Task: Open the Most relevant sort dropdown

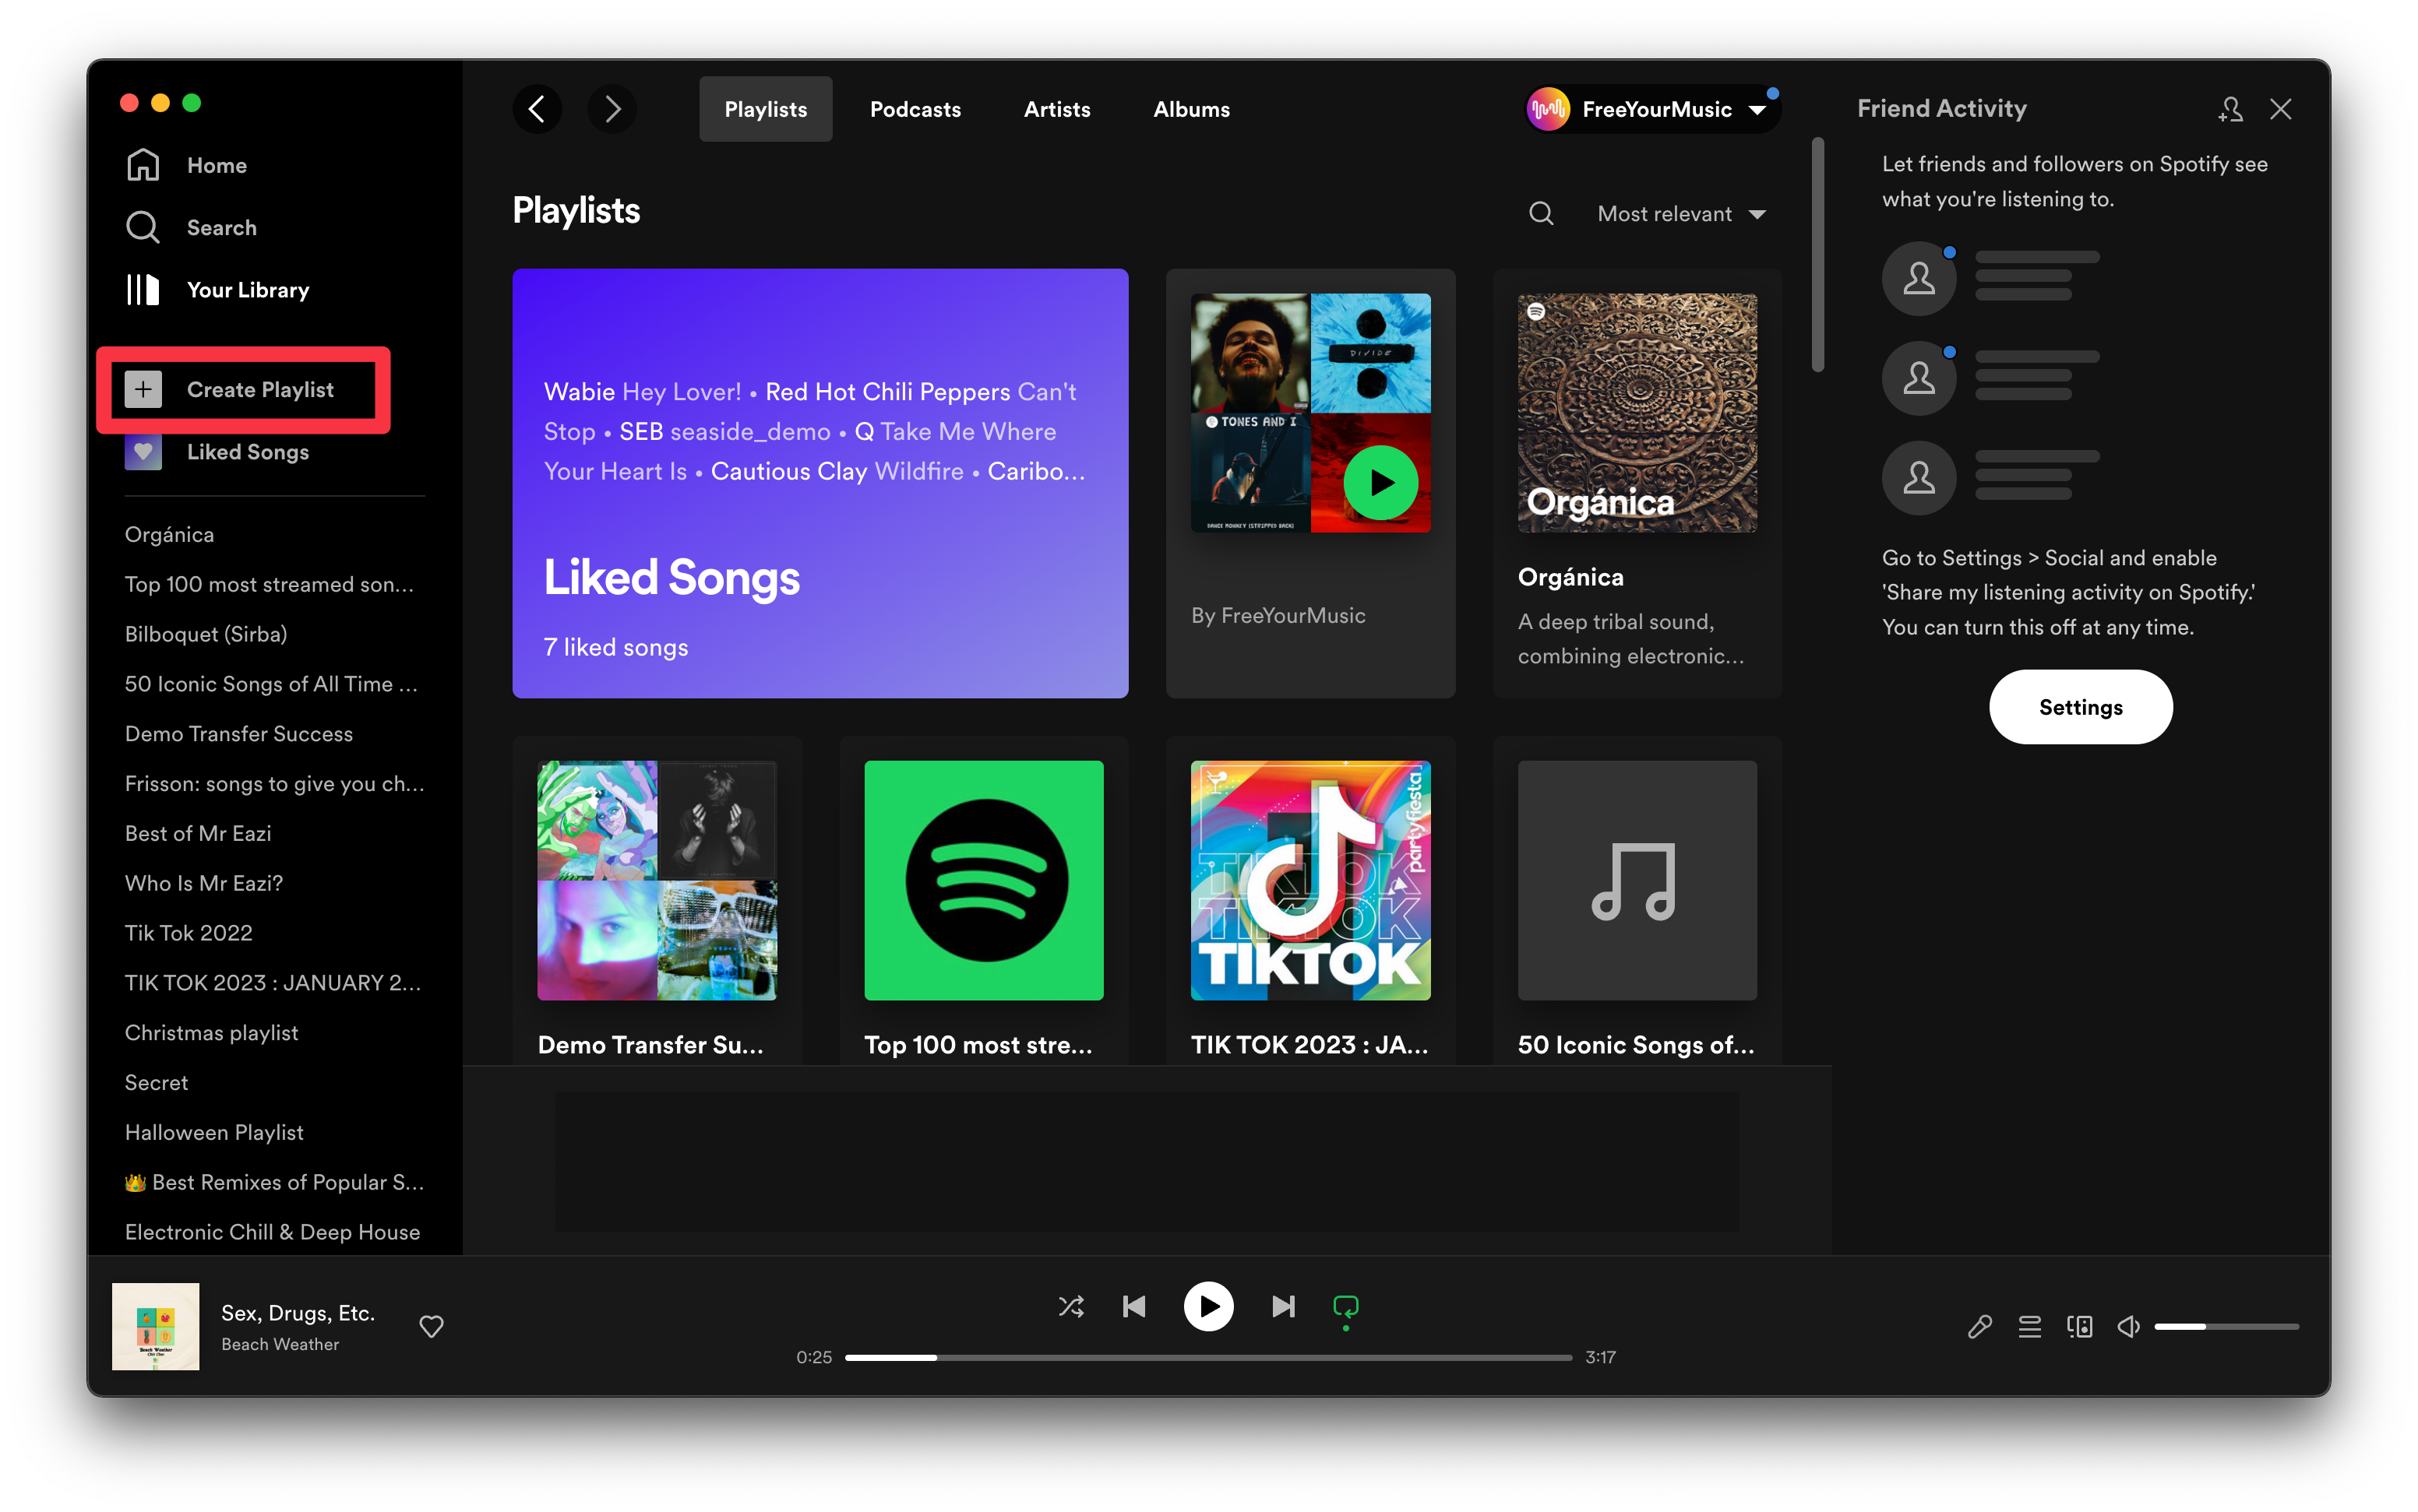Action: tap(1681, 213)
